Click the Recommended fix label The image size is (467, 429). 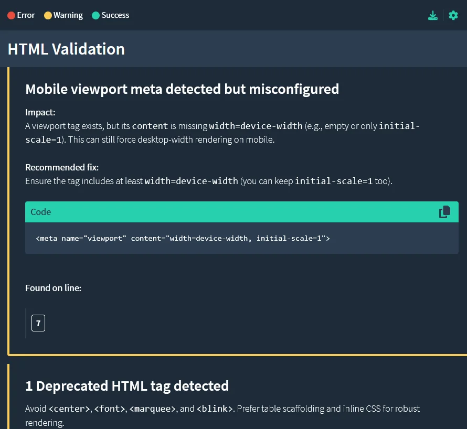click(62, 167)
